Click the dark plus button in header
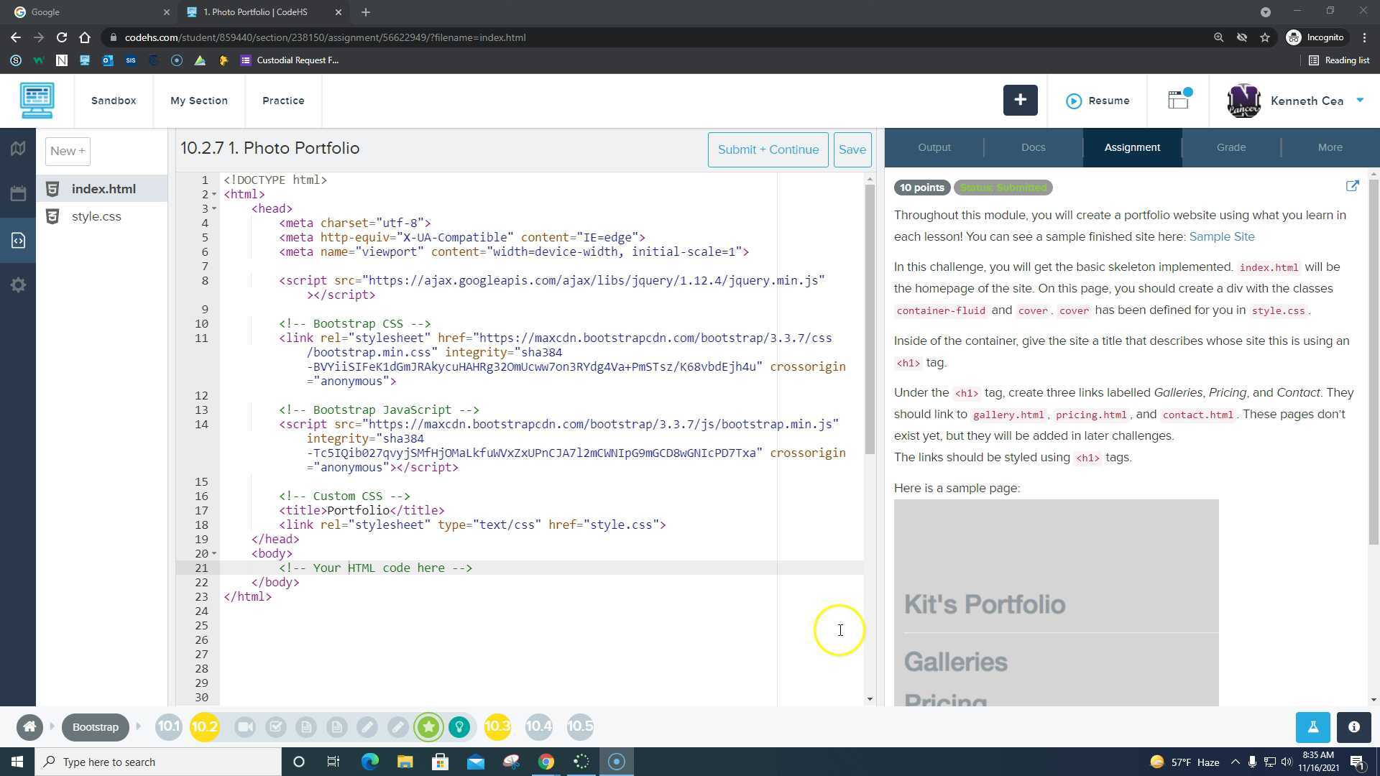The width and height of the screenshot is (1380, 776). click(1020, 101)
